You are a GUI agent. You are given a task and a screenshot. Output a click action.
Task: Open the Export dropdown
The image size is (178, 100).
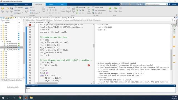pos(22,13)
